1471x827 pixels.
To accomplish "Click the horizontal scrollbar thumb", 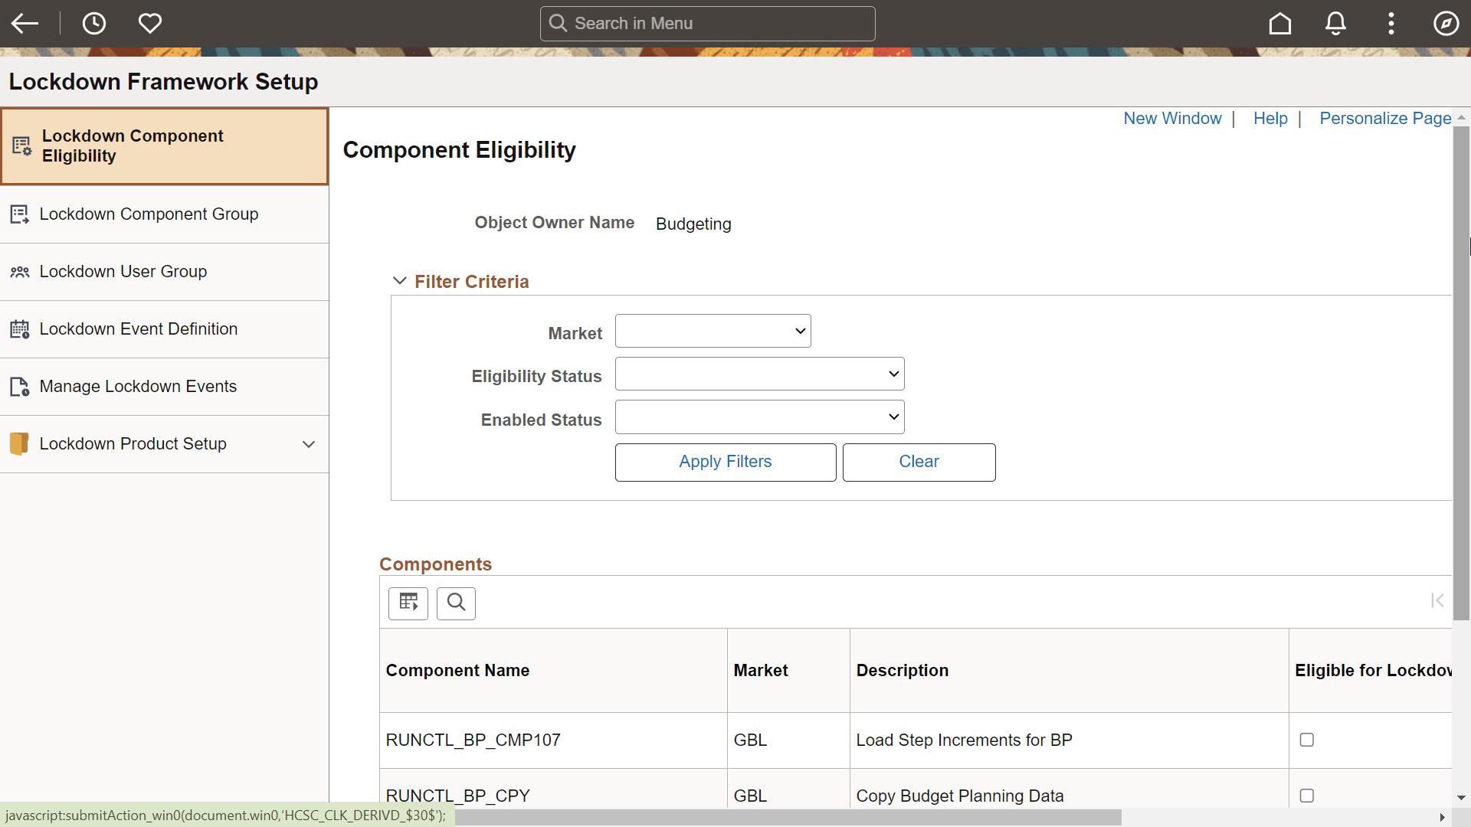I will (788, 818).
